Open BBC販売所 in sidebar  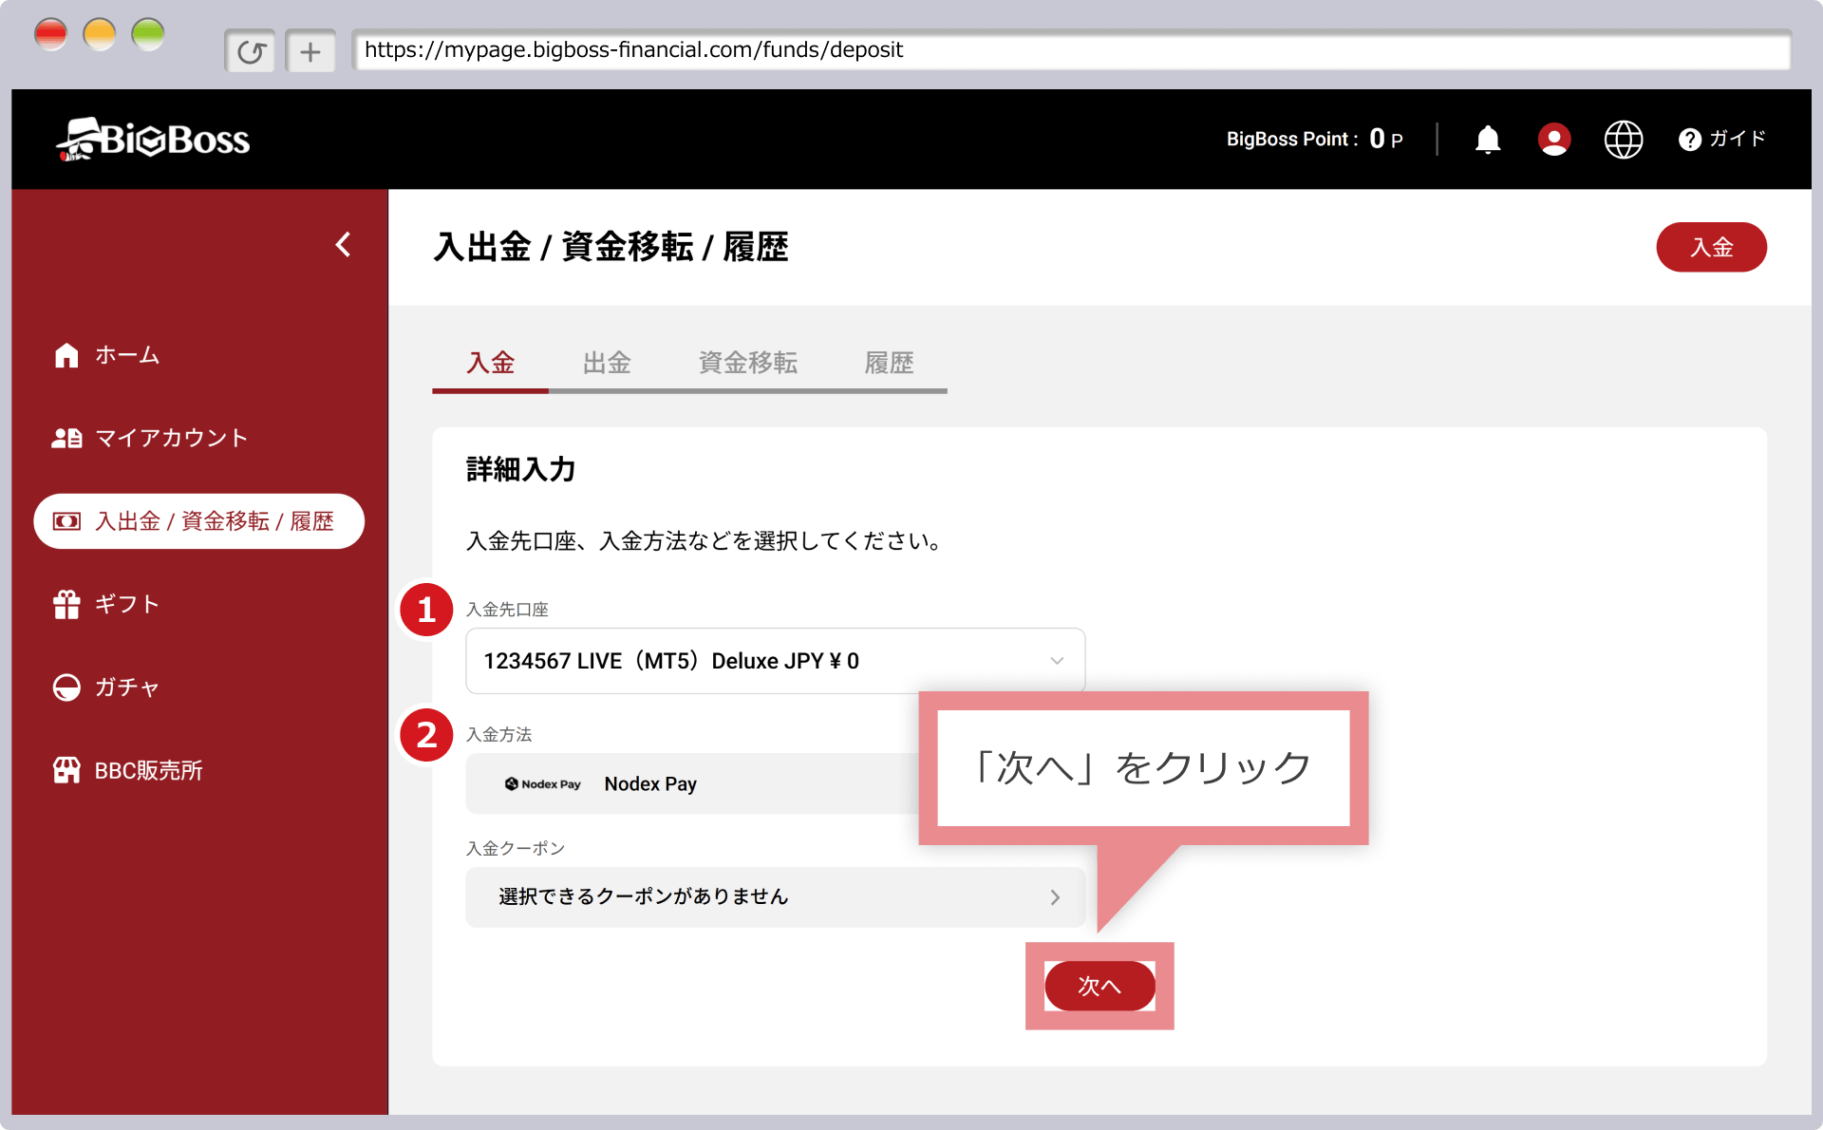(128, 770)
